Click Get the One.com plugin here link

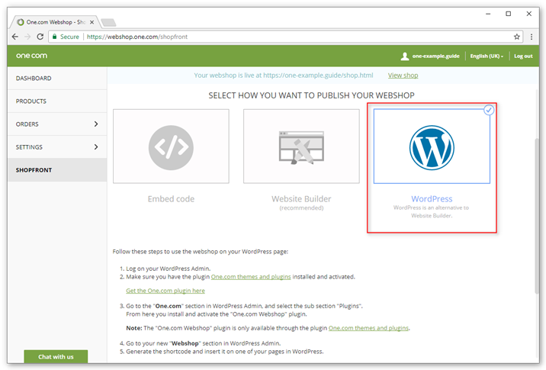pyautogui.click(x=165, y=291)
